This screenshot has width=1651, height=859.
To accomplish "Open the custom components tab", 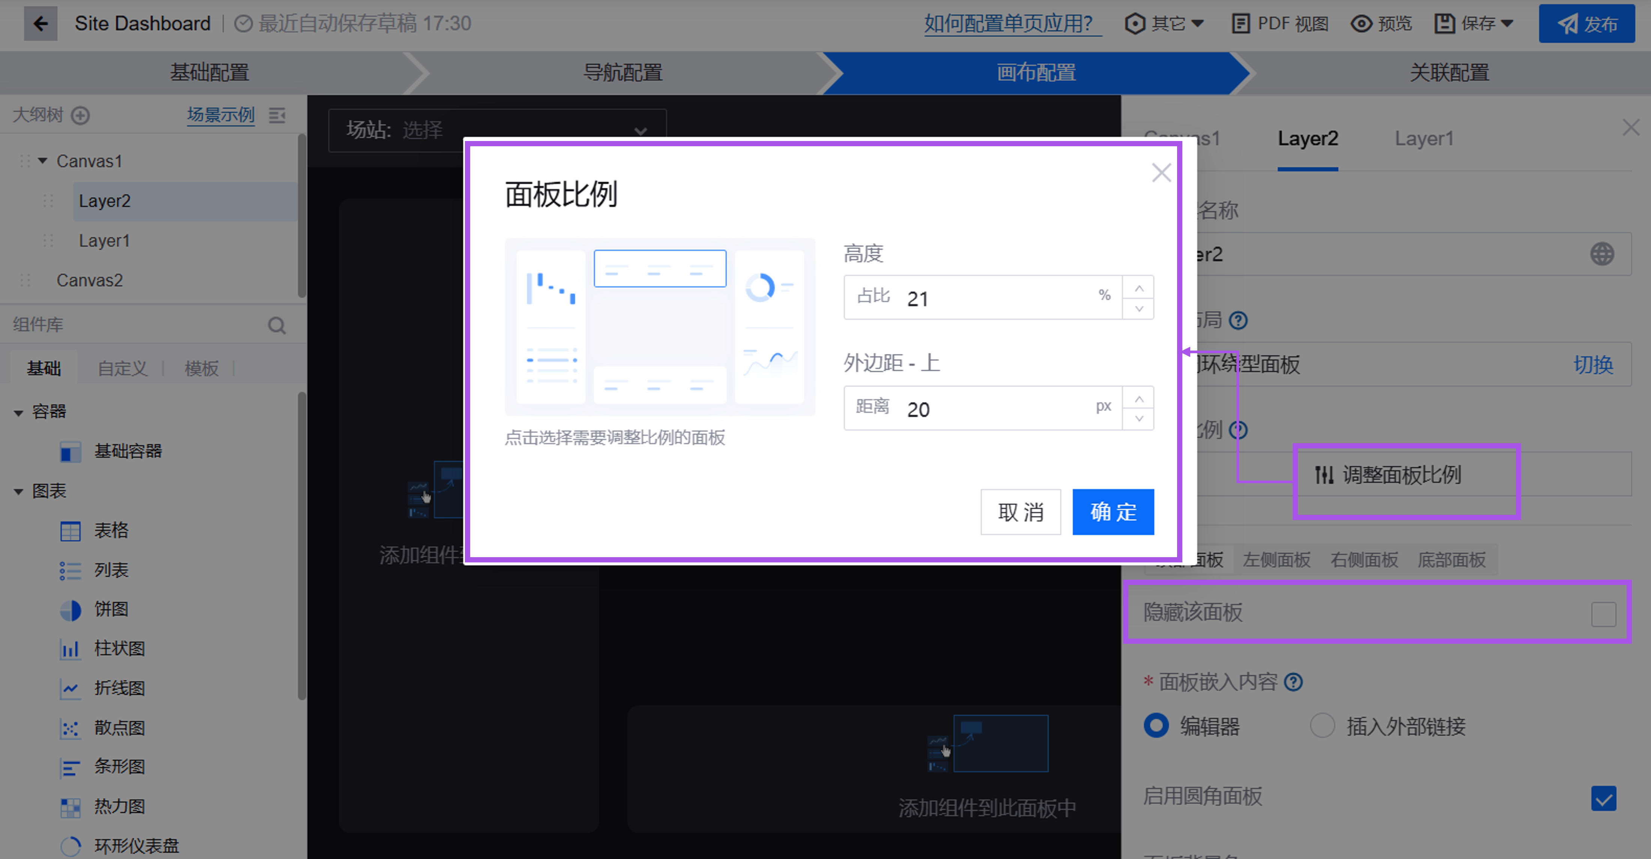I will coord(122,369).
